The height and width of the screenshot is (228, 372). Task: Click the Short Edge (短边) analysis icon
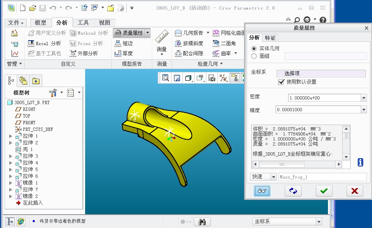(118, 43)
